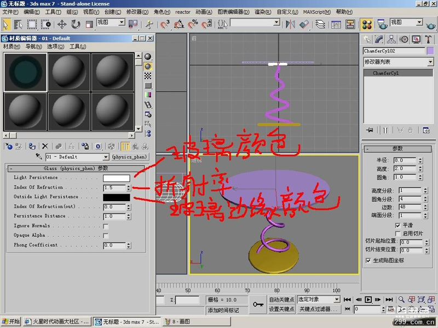Click the Reset Map delete X icon
The image size is (438, 328).
tap(45, 146)
